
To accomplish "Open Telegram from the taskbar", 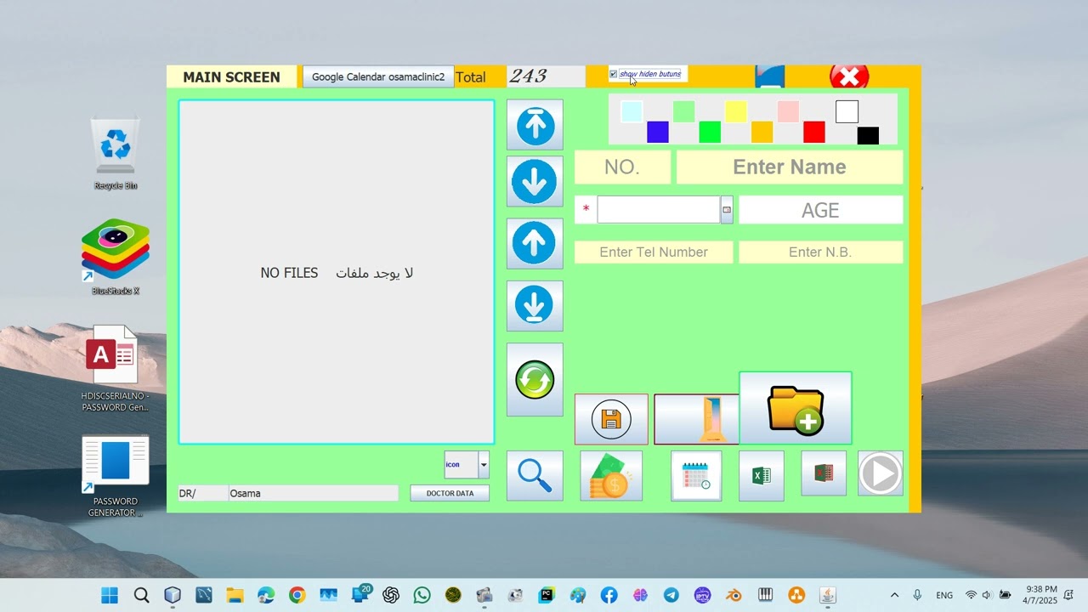I will click(x=671, y=595).
